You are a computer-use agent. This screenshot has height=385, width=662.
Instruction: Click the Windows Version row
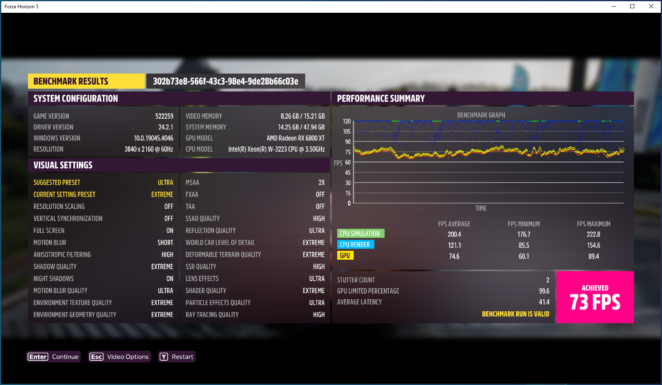(x=103, y=138)
